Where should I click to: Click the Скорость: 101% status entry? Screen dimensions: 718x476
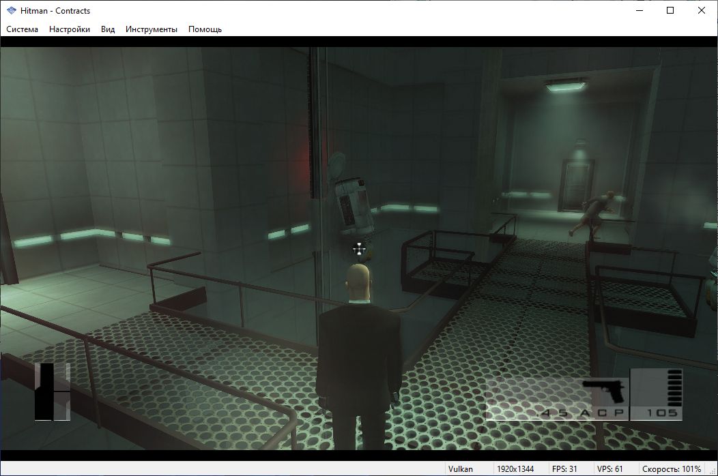672,468
